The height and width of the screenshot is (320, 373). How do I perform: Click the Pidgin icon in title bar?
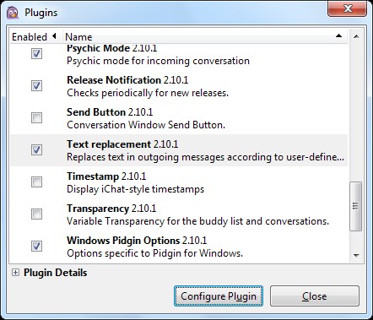tap(13, 13)
